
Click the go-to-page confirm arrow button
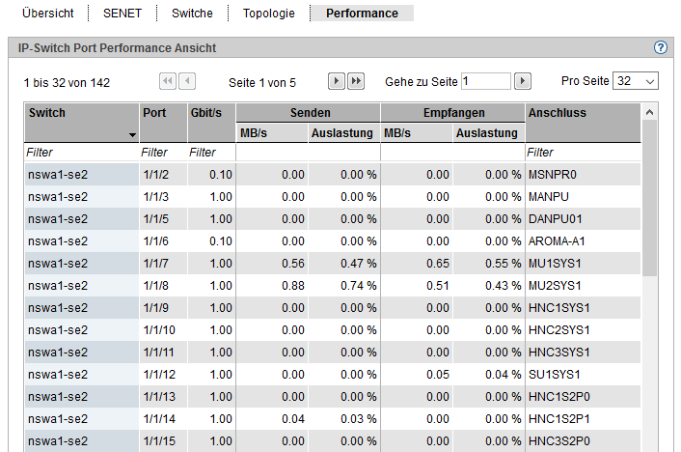pyautogui.click(x=523, y=82)
